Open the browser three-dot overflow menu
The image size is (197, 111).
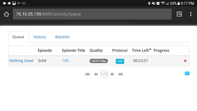point(191,14)
